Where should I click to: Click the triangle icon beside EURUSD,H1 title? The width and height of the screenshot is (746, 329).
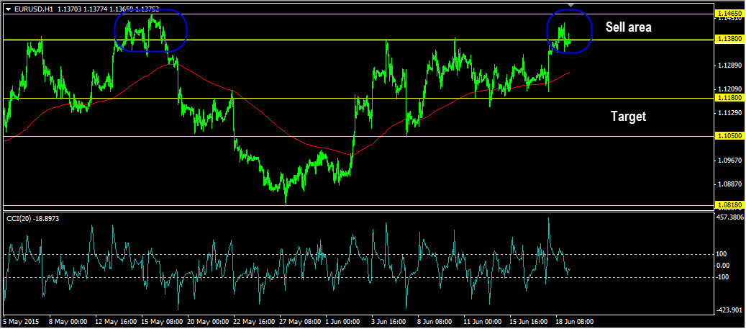pyautogui.click(x=8, y=9)
